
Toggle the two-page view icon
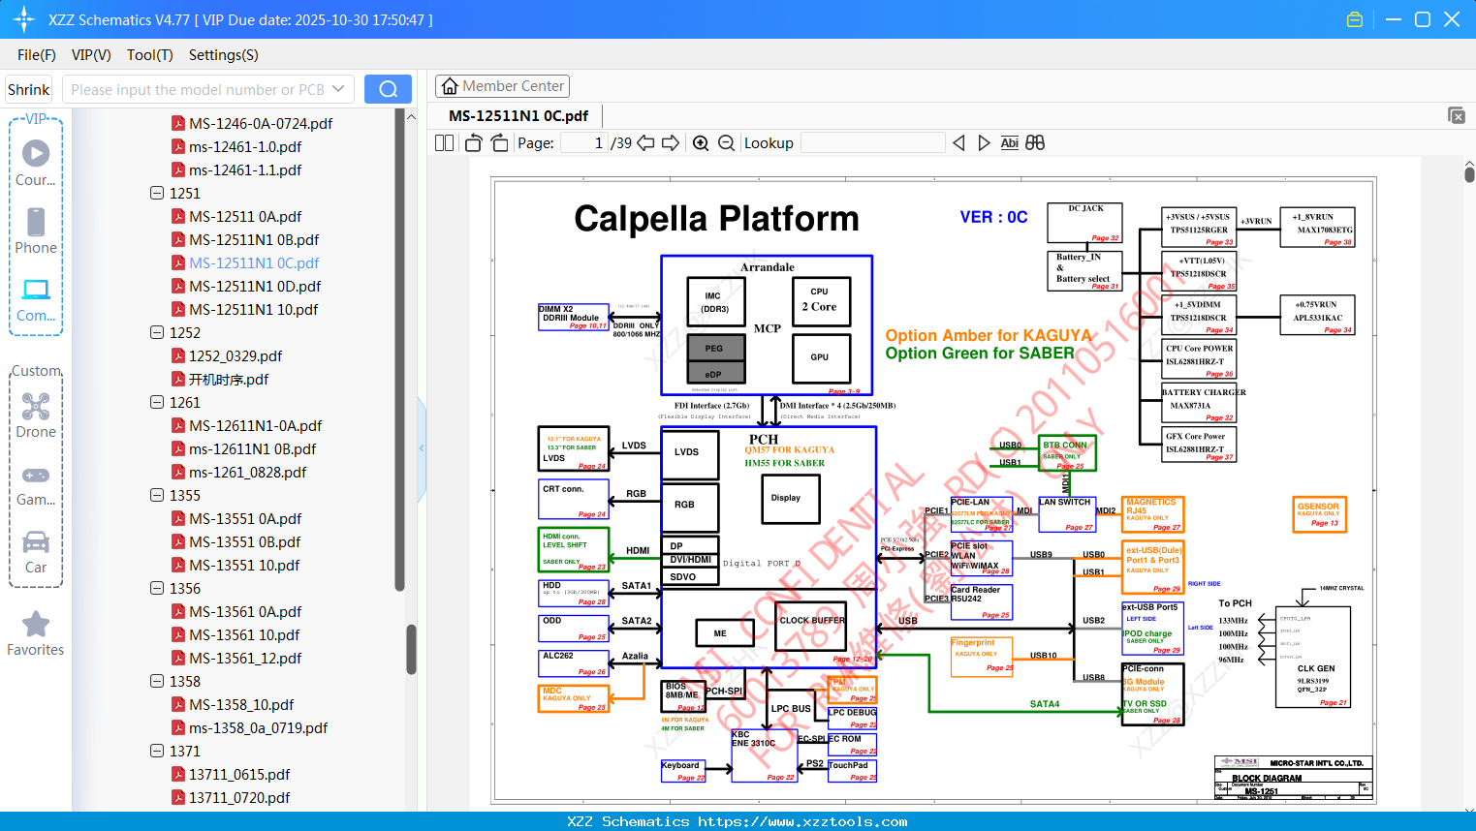[x=445, y=142]
